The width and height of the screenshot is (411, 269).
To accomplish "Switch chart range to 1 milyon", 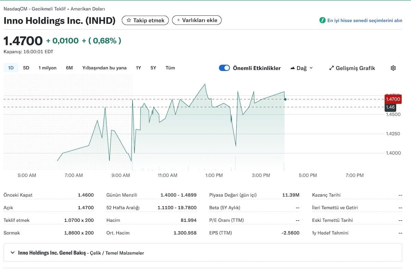I will tap(48, 68).
